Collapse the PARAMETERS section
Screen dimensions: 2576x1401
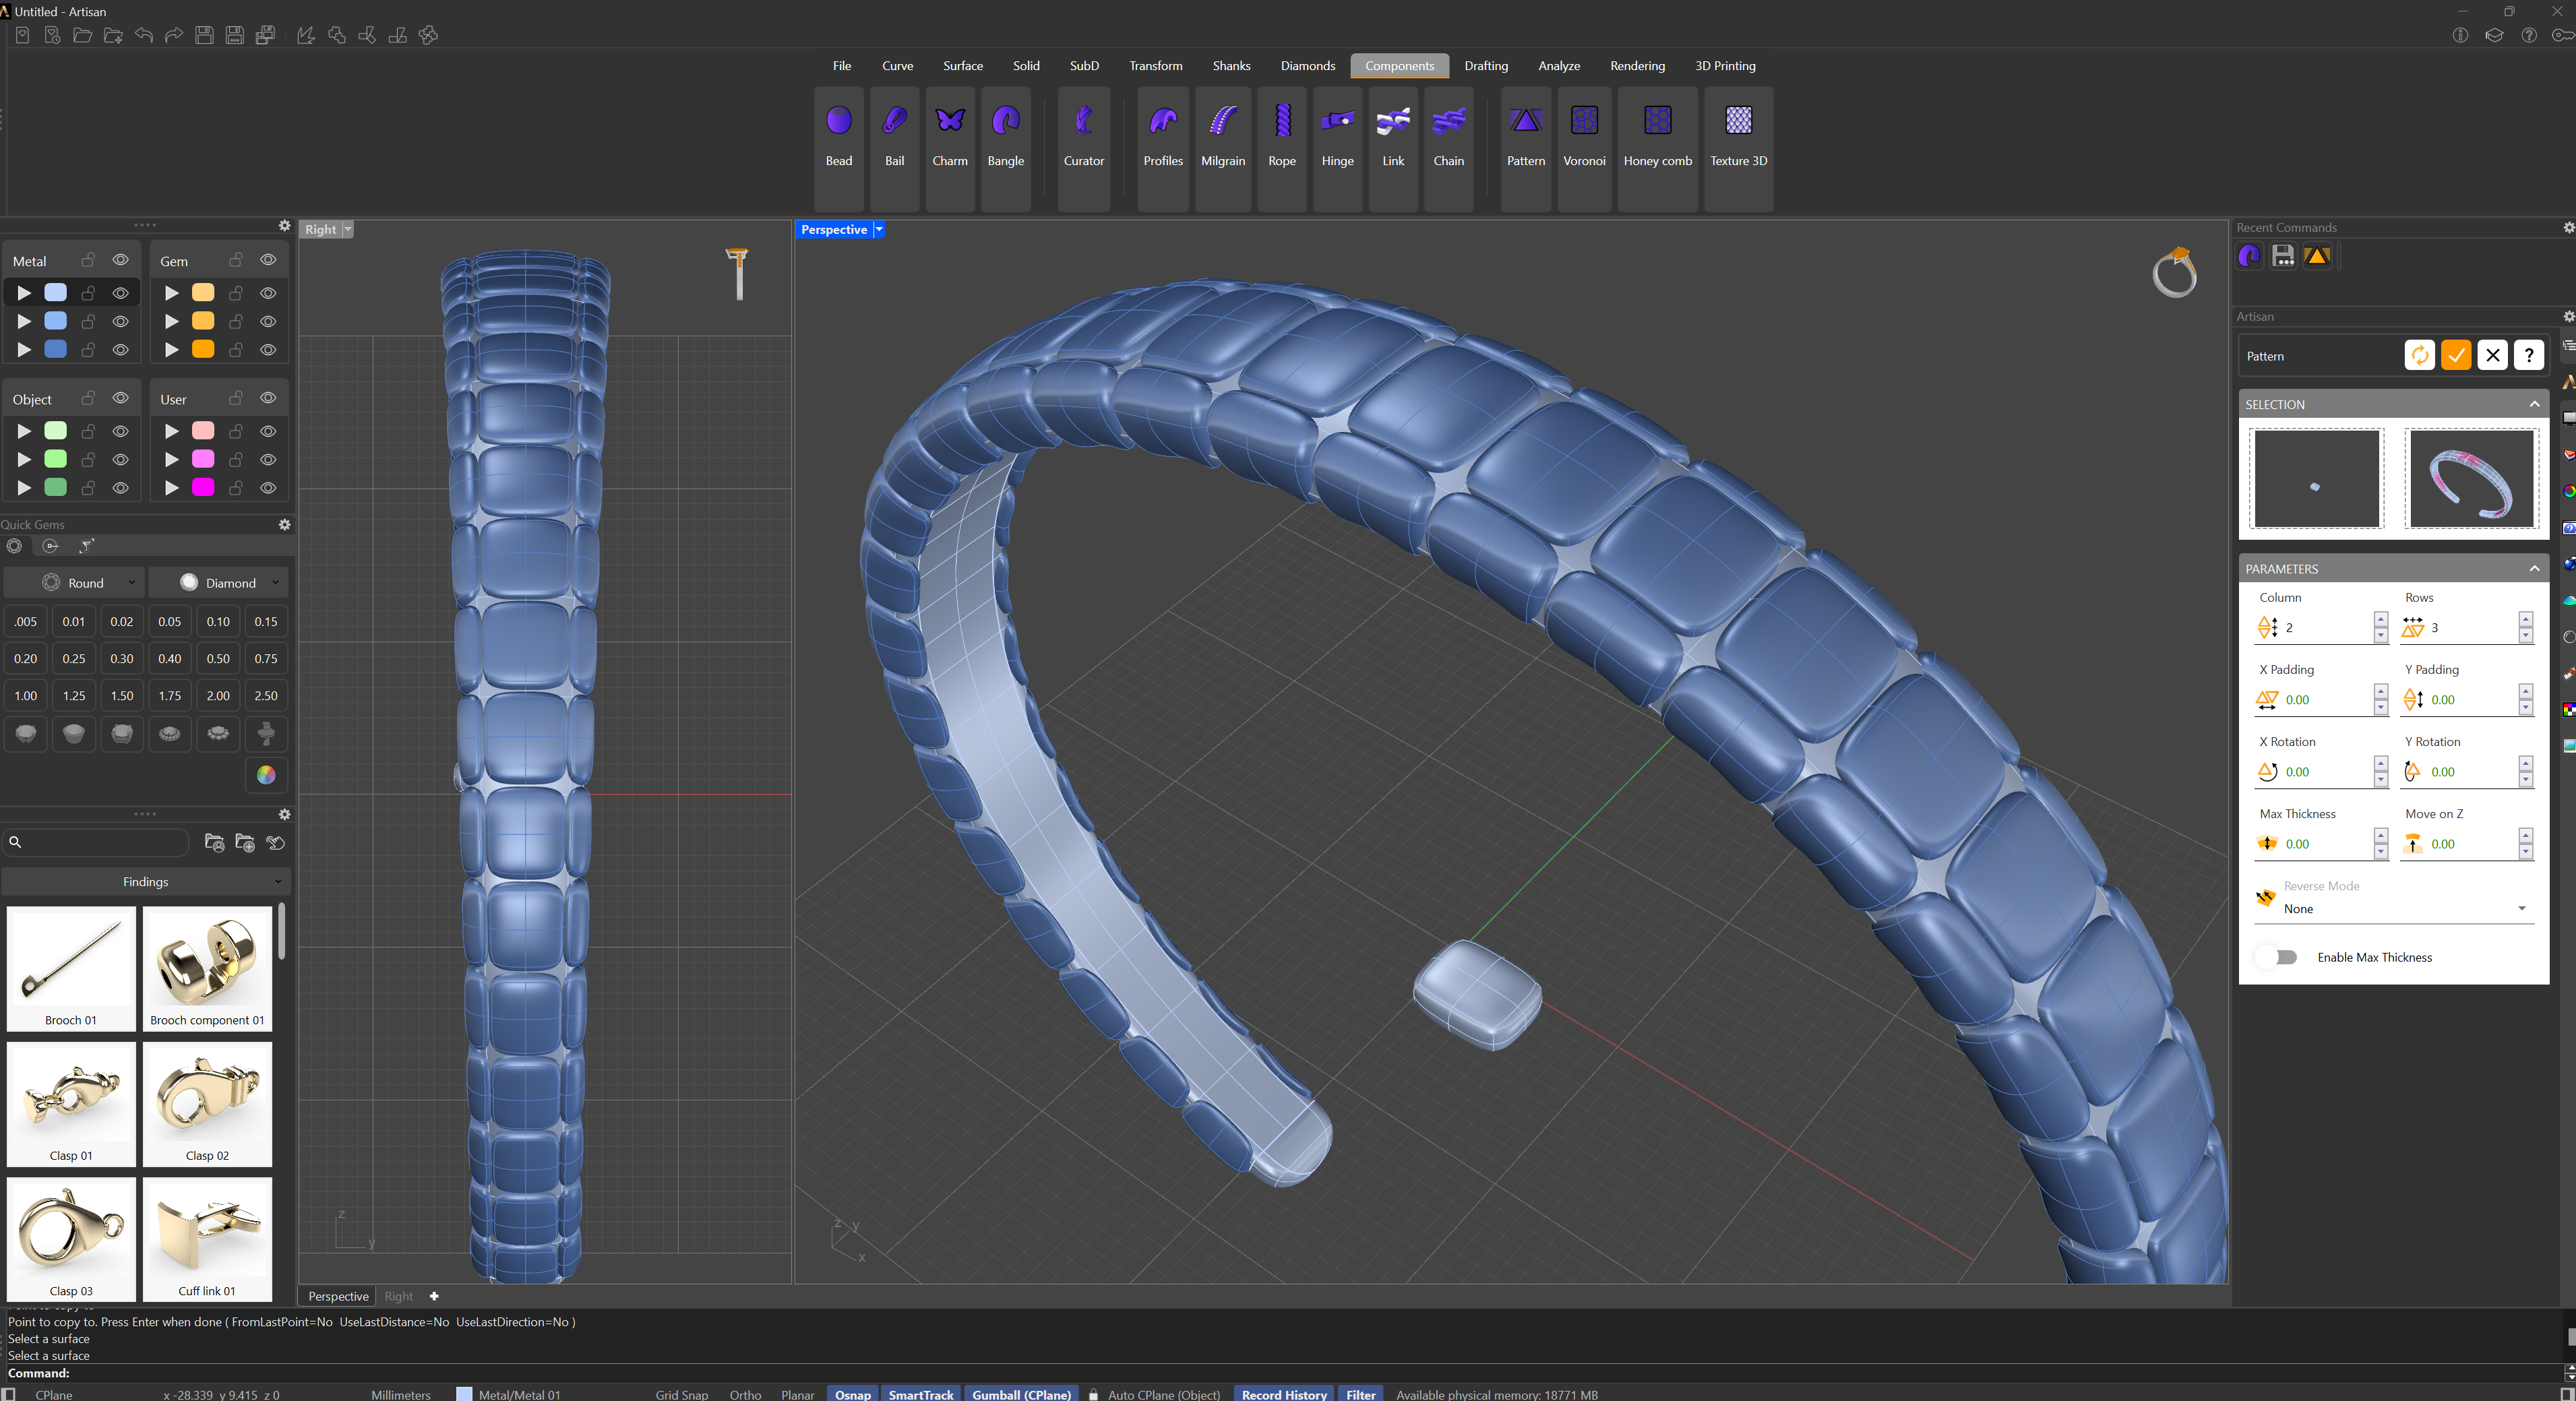point(2534,568)
